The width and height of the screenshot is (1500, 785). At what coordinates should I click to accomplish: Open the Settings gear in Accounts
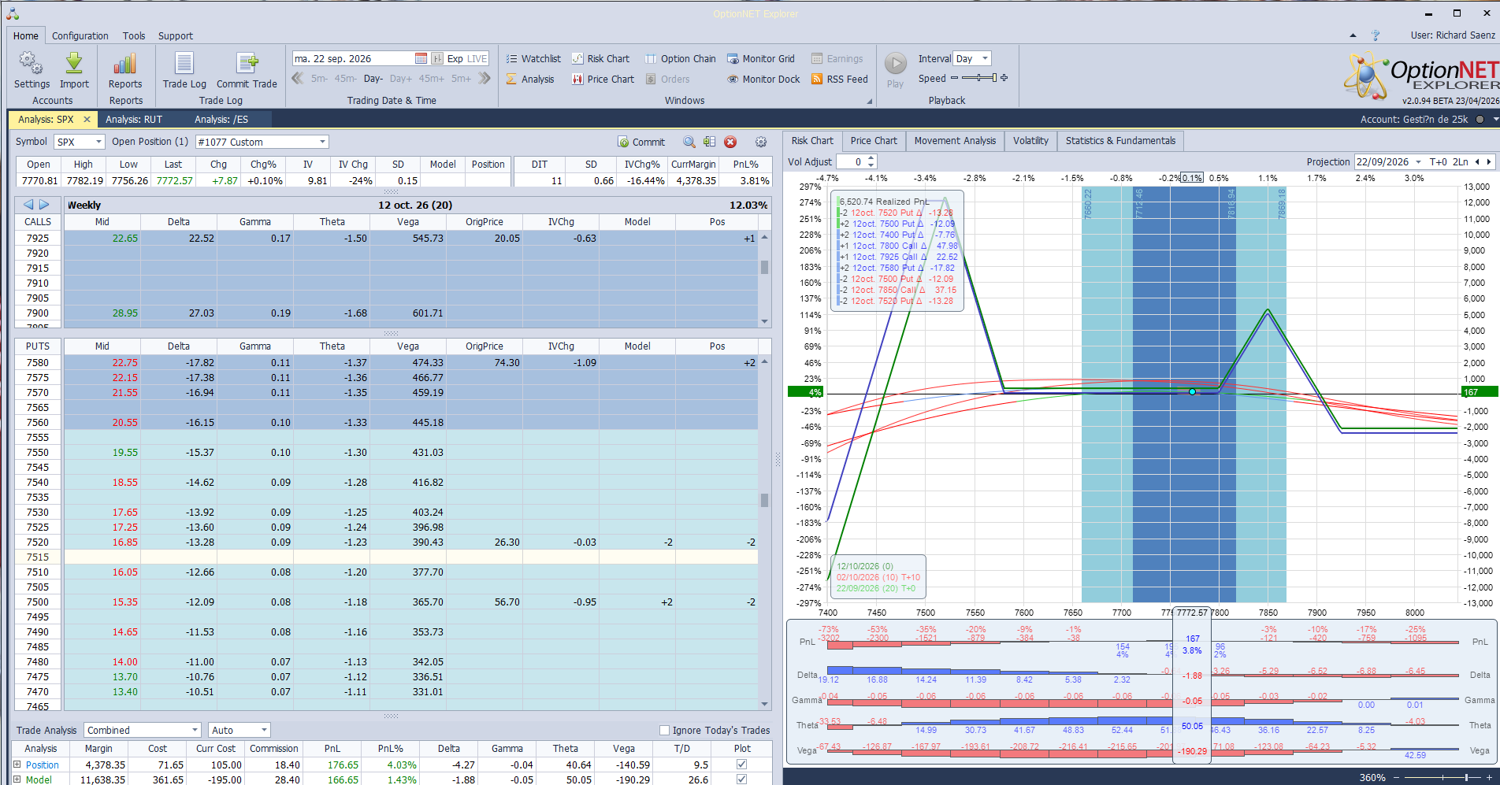32,70
